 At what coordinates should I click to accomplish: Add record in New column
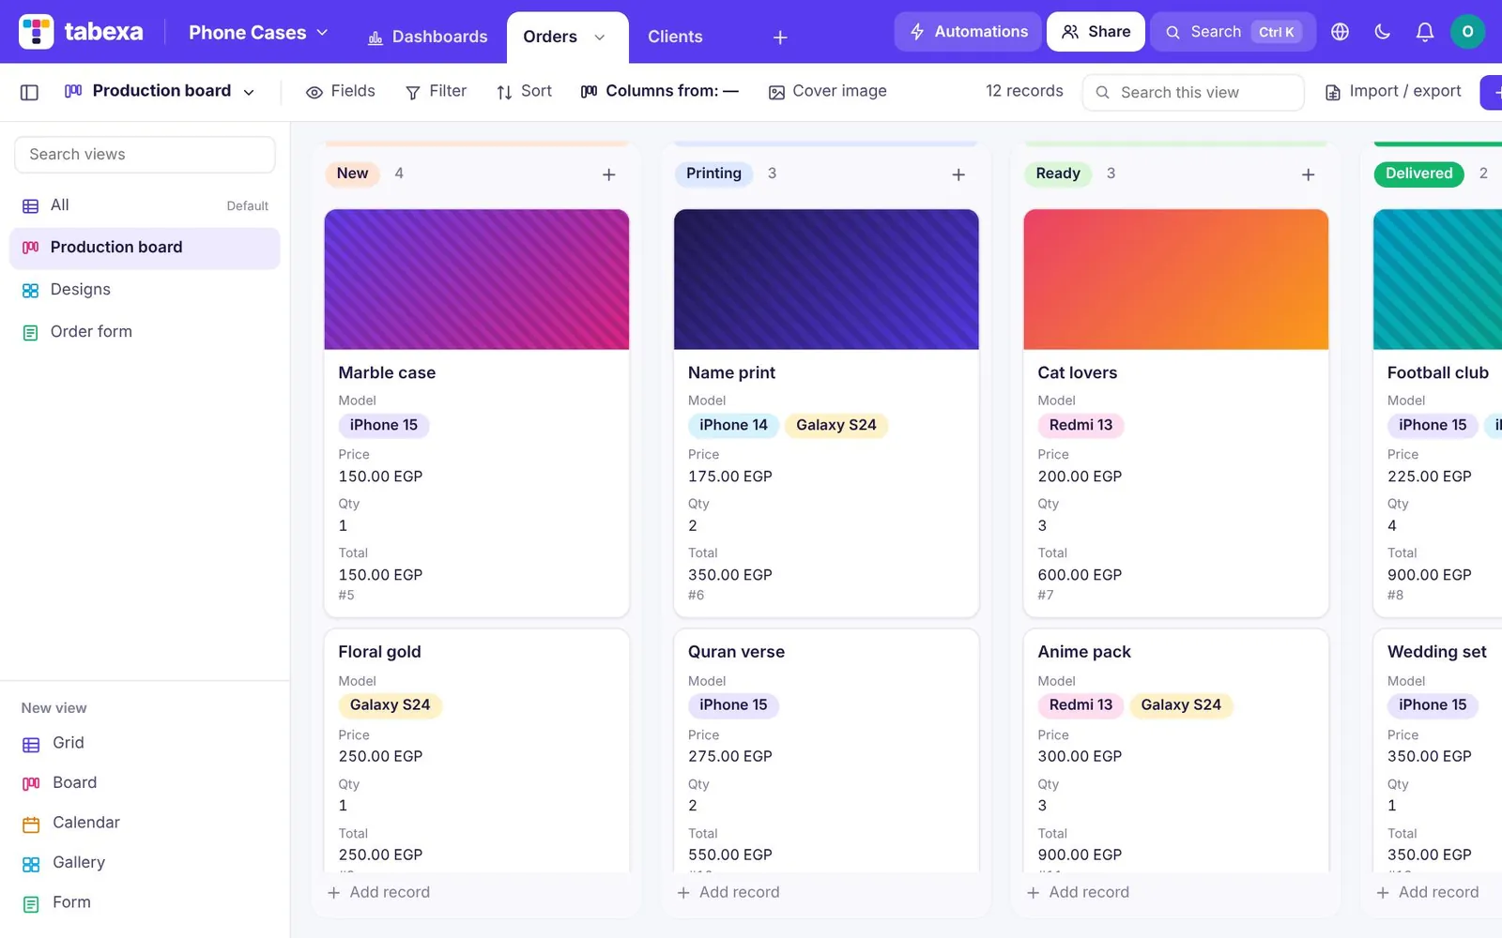(x=378, y=893)
